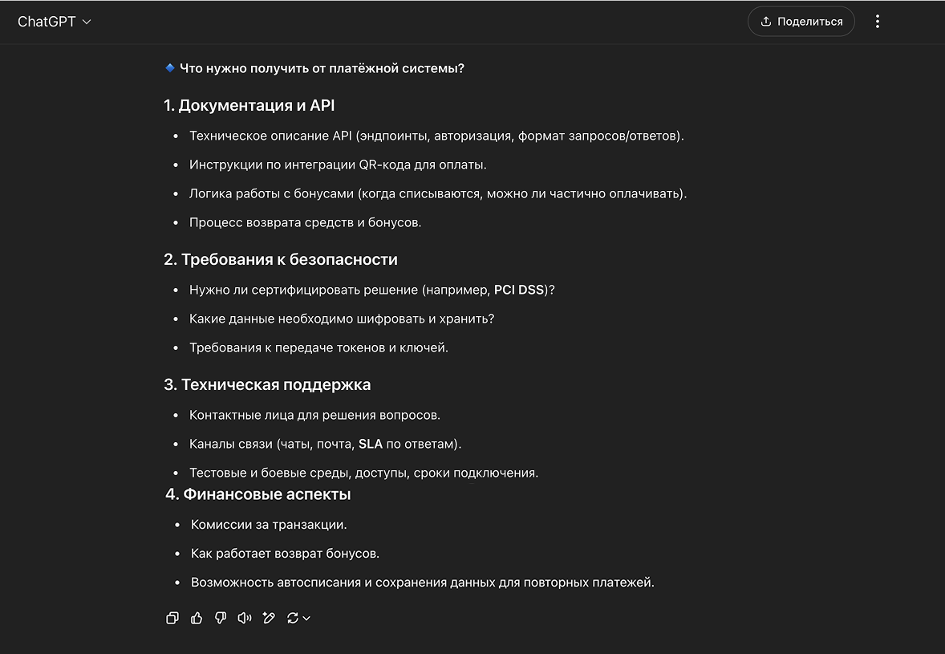
Task: Open edit-in-canvas via the pencil icon
Action: pyautogui.click(x=269, y=618)
